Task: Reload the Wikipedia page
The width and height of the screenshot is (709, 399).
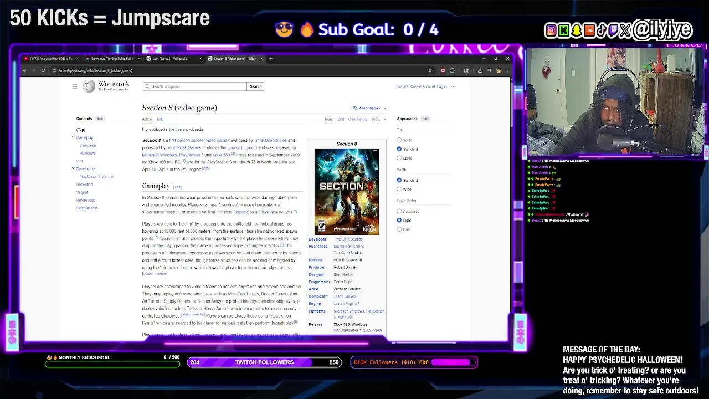Action: 43,70
